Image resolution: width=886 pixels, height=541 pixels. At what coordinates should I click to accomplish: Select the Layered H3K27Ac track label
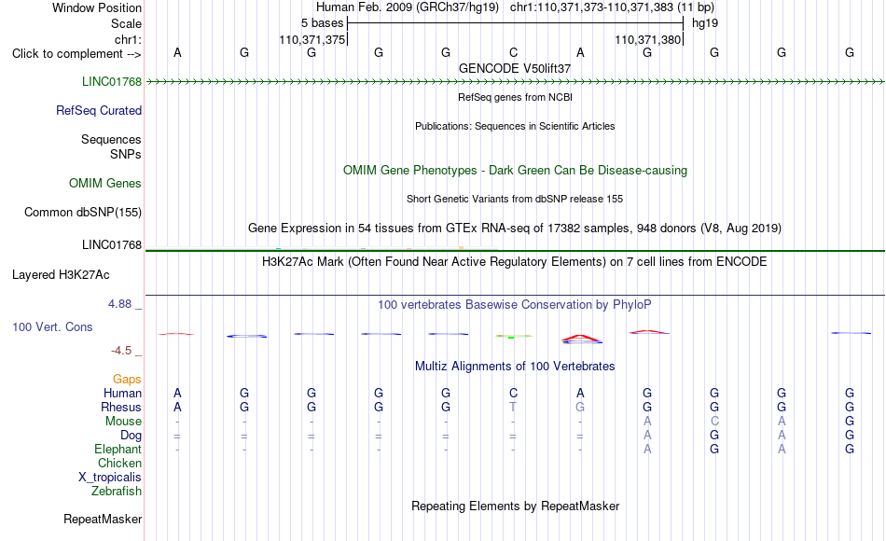(61, 275)
